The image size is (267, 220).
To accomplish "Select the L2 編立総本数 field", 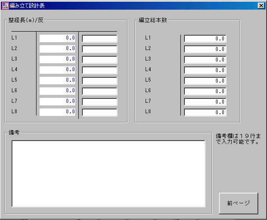I will [x=205, y=49].
